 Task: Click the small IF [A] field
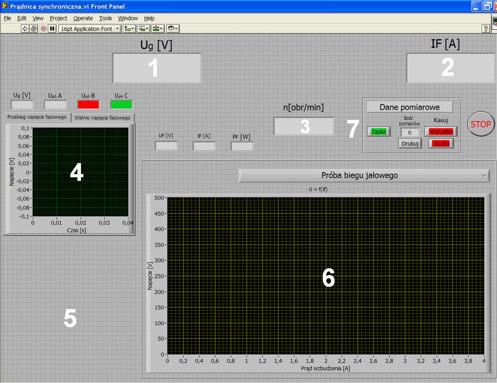pyautogui.click(x=204, y=146)
